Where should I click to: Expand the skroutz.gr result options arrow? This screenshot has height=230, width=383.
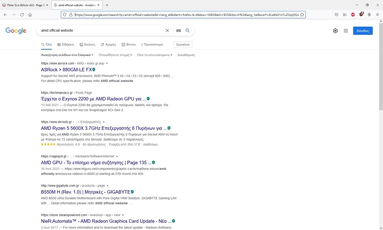tap(103, 122)
